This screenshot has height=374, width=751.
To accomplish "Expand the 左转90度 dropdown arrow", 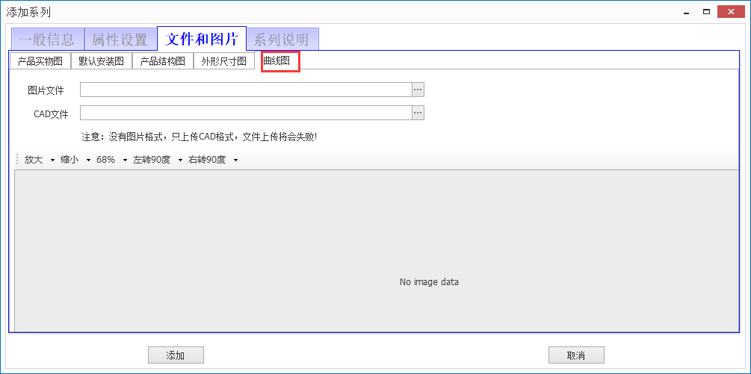I will [x=180, y=160].
